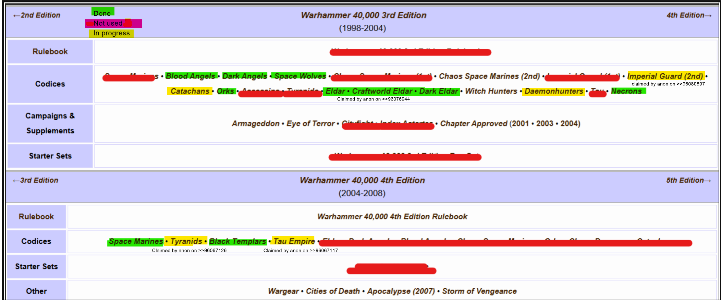Open Armageddon campaign link
The width and height of the screenshot is (721, 301).
pos(256,123)
